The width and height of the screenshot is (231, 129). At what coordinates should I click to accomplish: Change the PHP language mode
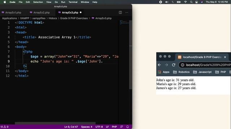point(114,127)
